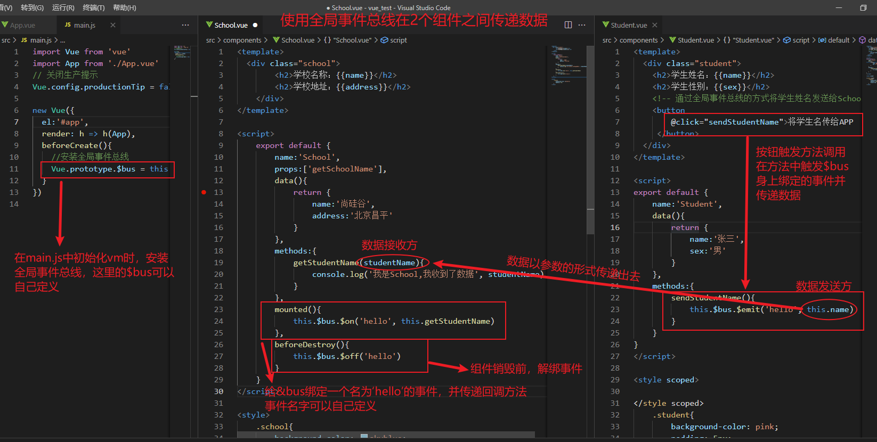The image size is (877, 442).
Task: Click "this.$bus.$off('hello')" in School.vue
Action: tap(347, 356)
